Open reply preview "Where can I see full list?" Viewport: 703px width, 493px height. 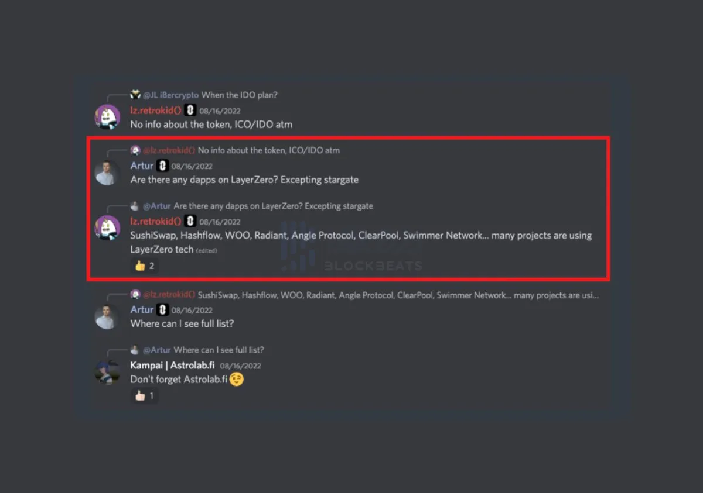pyautogui.click(x=219, y=350)
